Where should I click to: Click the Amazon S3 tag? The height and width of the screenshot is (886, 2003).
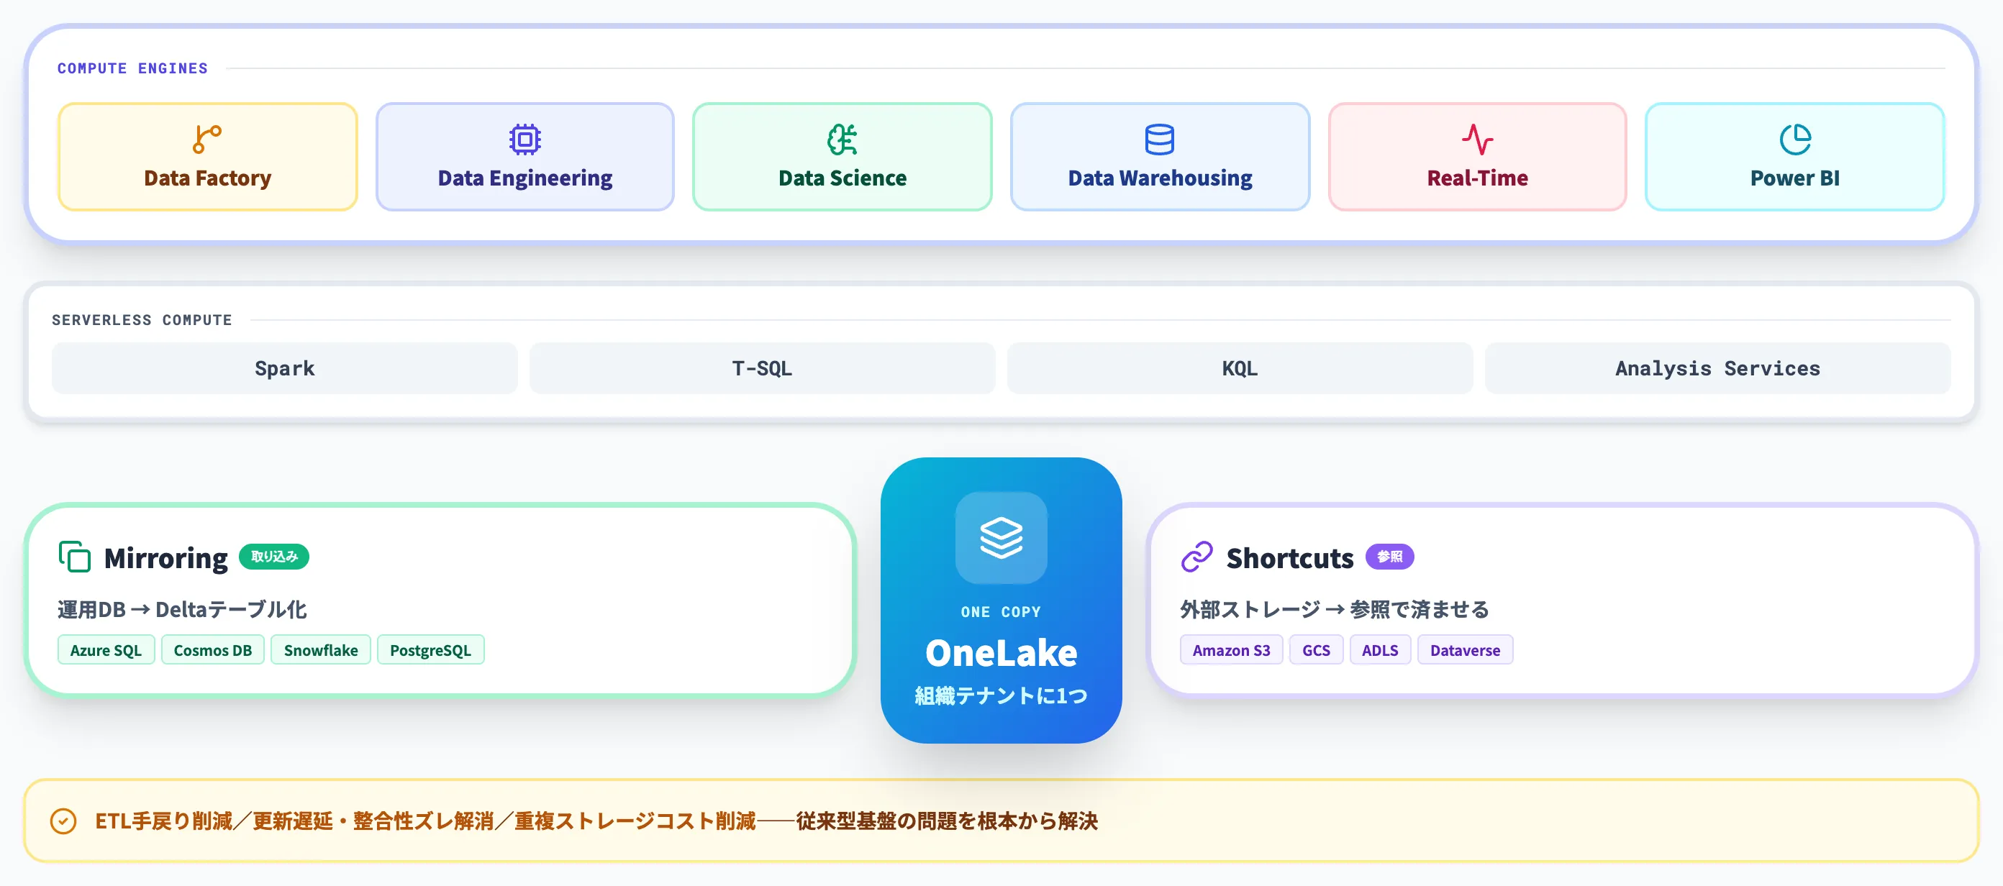[x=1231, y=649]
